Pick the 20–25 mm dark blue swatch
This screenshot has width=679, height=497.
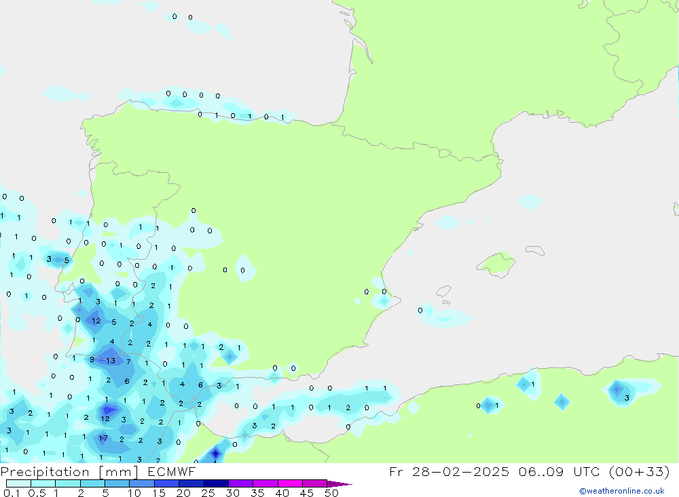(191, 483)
